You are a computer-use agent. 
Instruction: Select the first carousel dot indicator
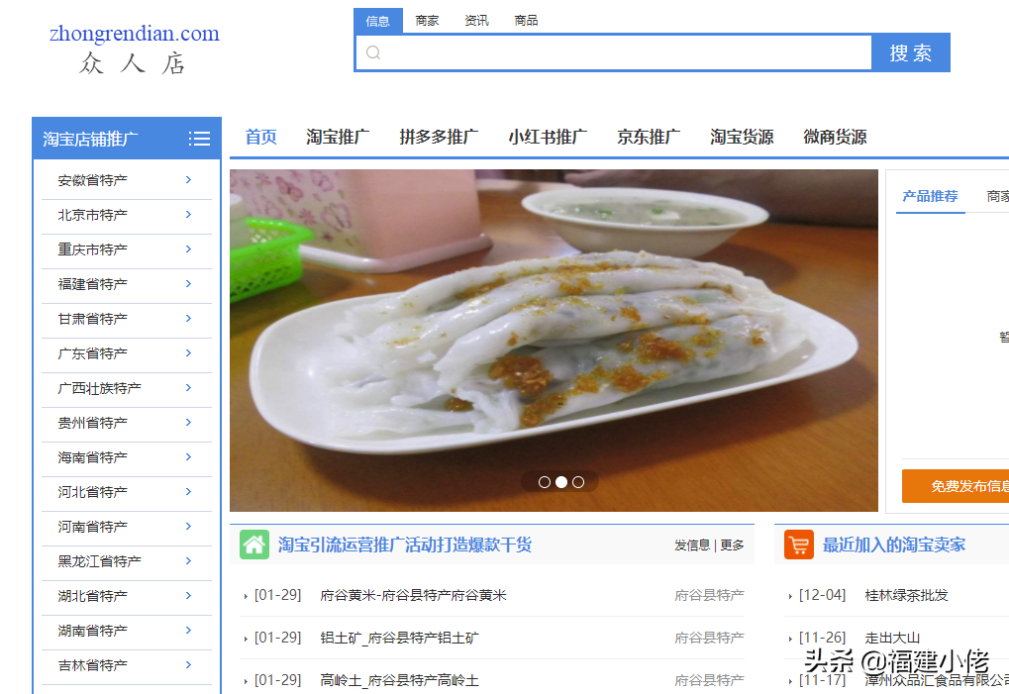544,482
